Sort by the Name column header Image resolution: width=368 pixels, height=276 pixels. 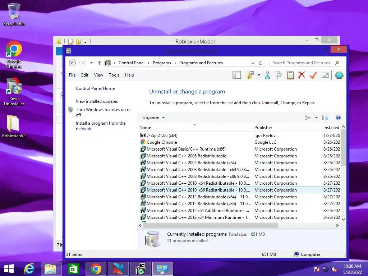click(195, 128)
